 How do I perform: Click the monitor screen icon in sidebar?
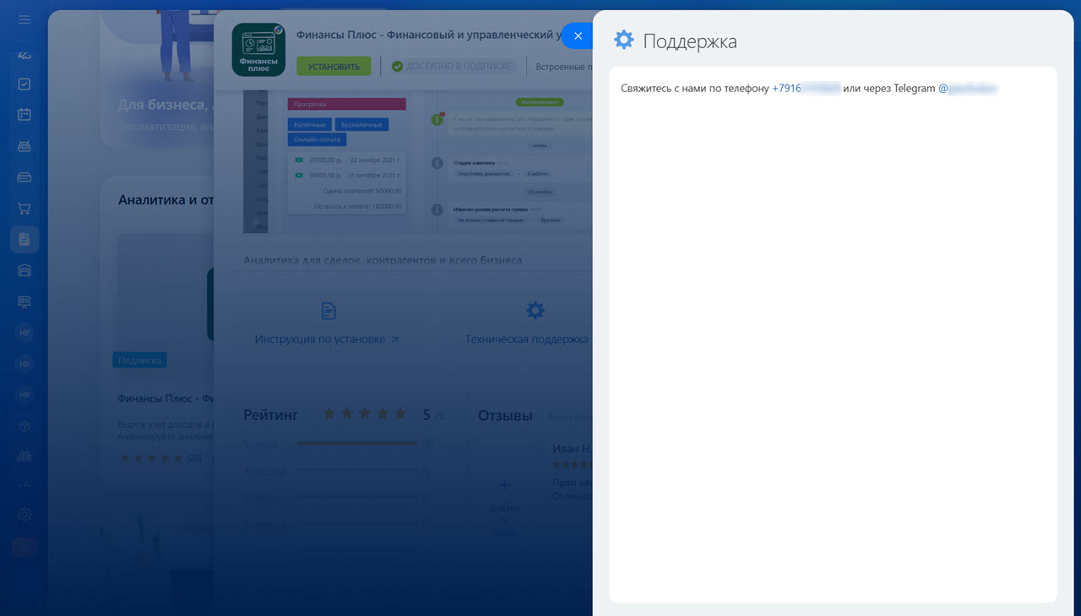tap(24, 302)
